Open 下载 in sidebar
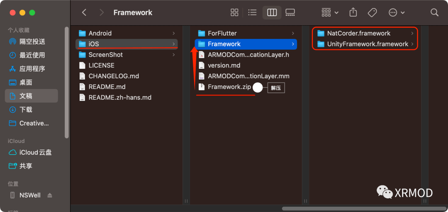Screen dimensions: 448x212 tap(32, 110)
